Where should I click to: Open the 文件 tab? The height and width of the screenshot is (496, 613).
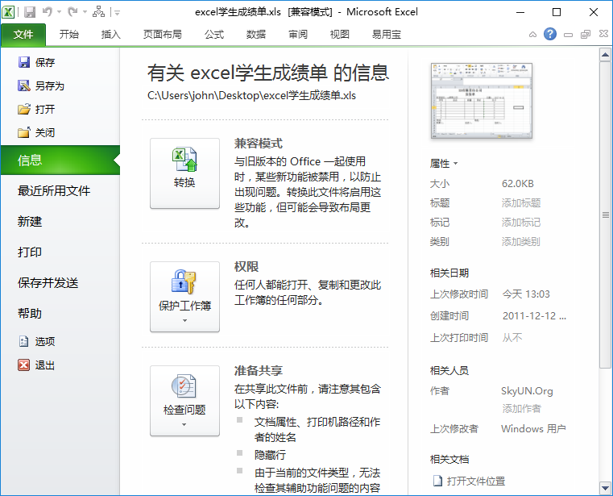(23, 35)
